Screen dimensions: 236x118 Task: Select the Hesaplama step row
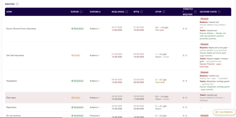118,81
